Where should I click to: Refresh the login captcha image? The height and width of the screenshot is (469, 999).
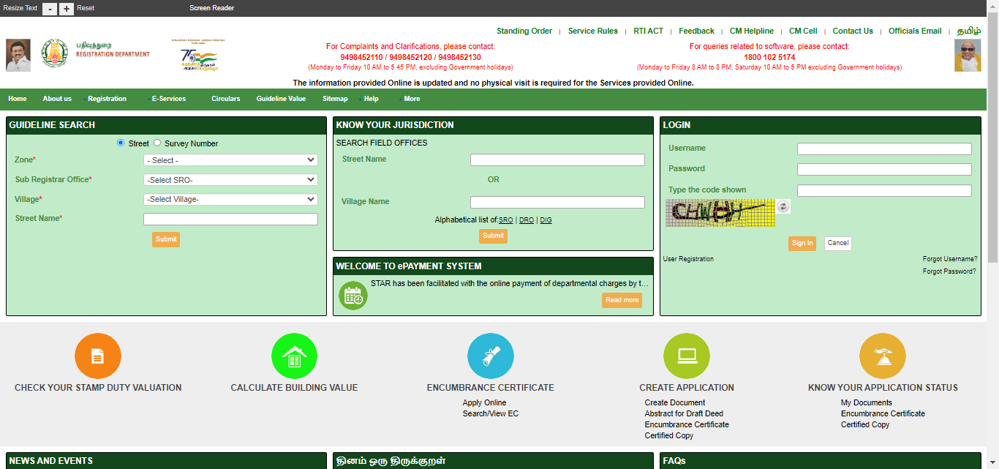(782, 207)
